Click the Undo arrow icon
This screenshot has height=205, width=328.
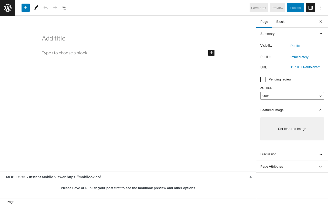point(46,8)
